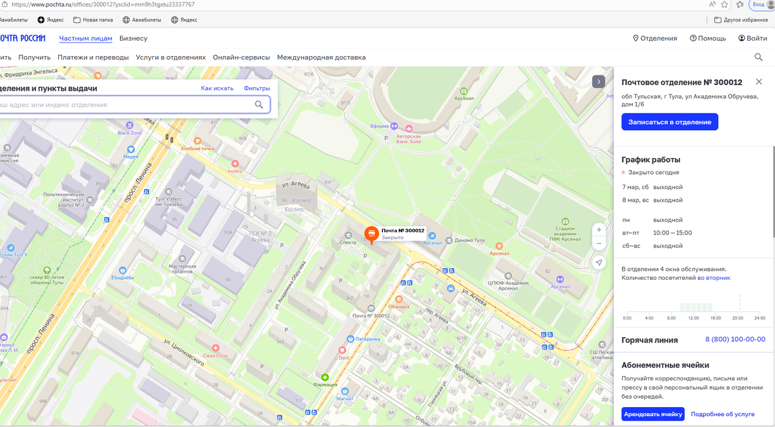Click the Пятёрочка store marker on the map
775x427 pixels.
[x=351, y=339]
